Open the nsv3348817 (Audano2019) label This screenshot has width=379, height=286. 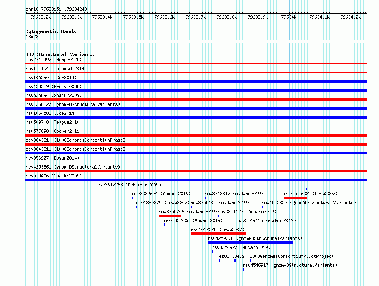[234, 194]
